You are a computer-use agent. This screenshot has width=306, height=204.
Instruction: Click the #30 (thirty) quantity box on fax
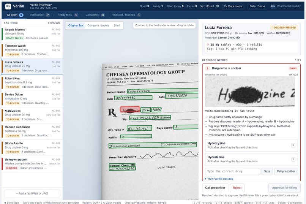(x=139, y=128)
